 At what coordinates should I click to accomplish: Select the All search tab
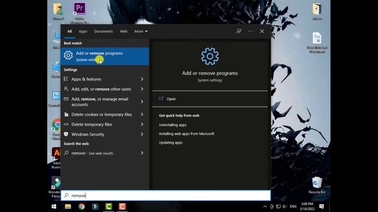click(x=70, y=31)
